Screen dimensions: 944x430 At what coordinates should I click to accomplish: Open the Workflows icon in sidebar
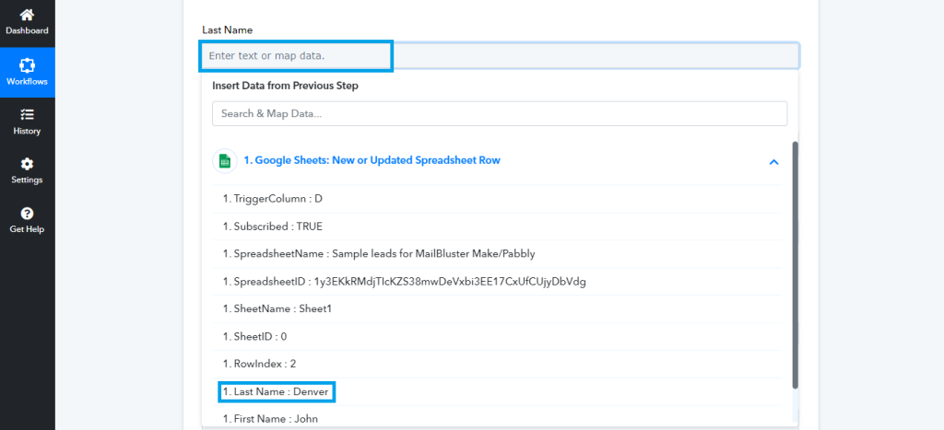(x=27, y=66)
